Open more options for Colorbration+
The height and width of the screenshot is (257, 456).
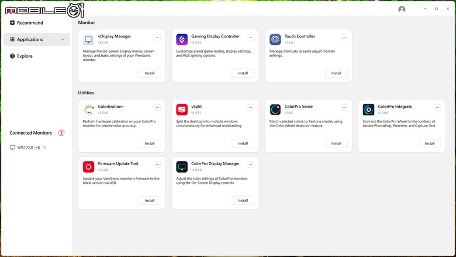coord(157,107)
